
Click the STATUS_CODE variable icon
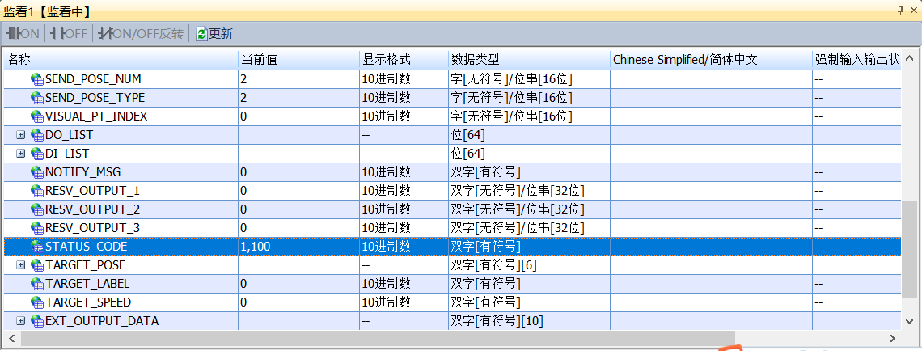click(37, 247)
